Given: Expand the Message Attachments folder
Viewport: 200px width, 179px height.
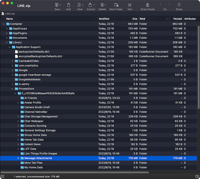Looking at the screenshot, I should click(18, 158).
